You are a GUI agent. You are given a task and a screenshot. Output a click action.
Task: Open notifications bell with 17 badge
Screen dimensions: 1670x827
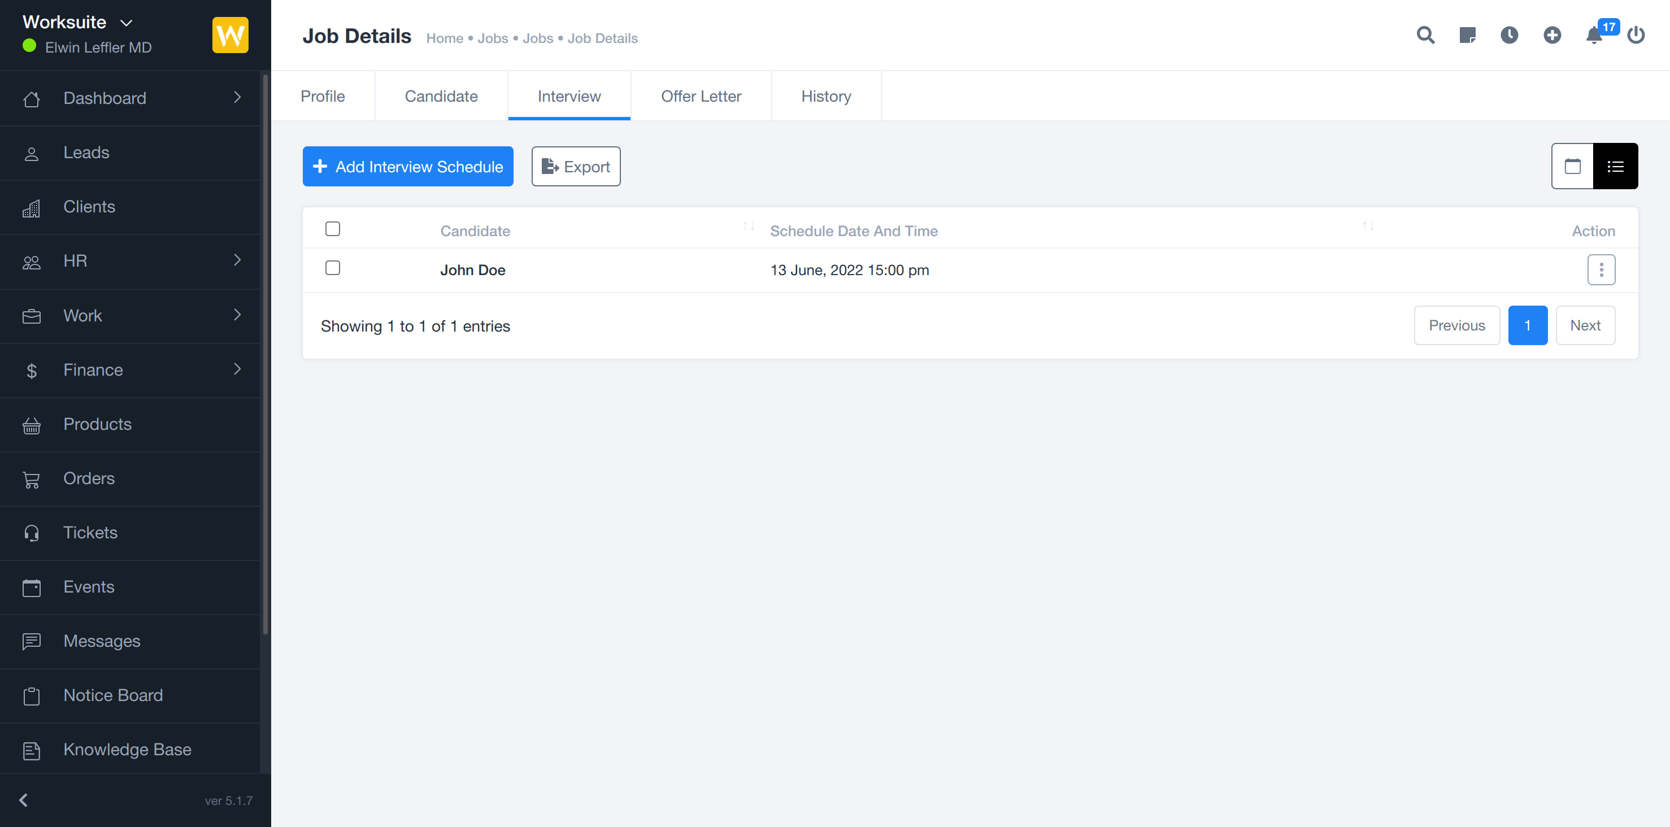[1594, 35]
